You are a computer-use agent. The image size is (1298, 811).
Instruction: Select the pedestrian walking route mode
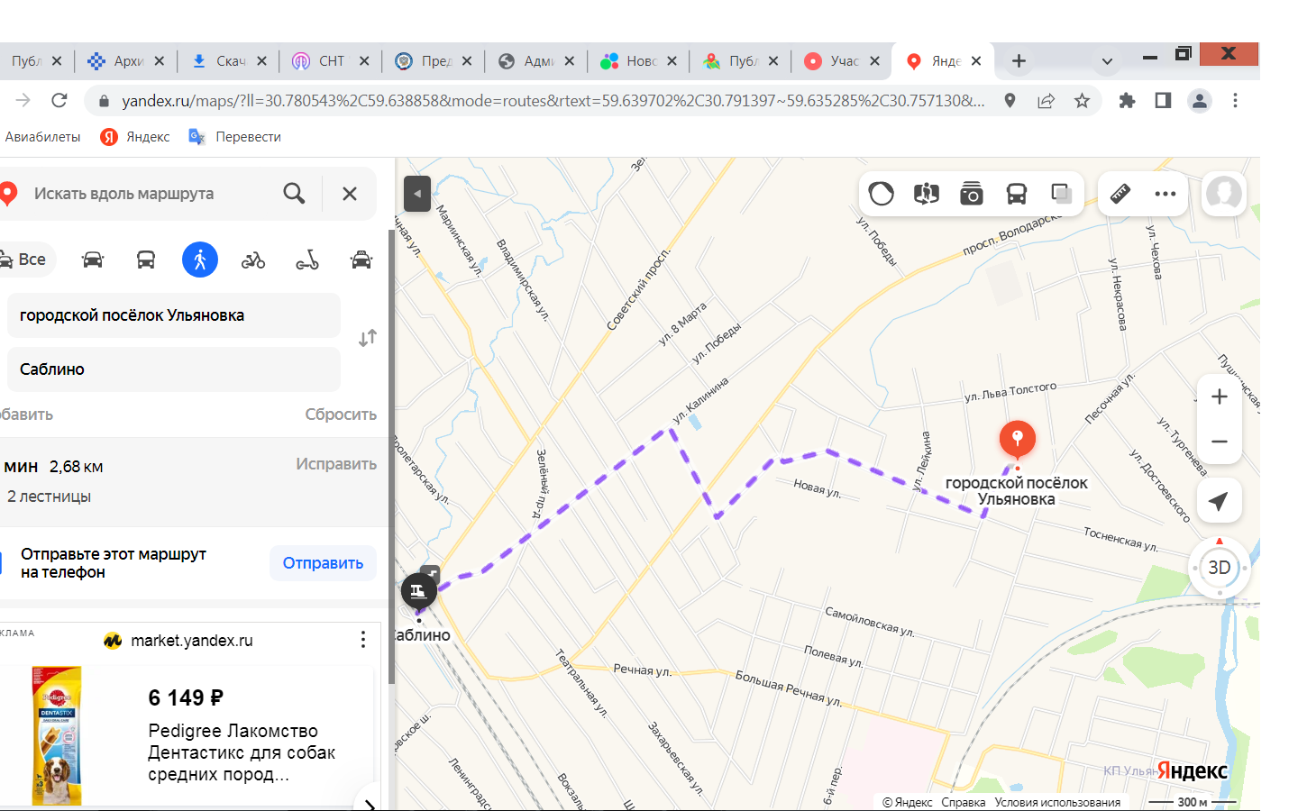click(x=200, y=260)
